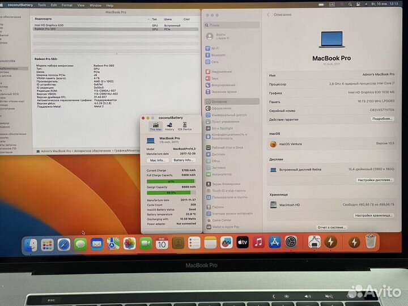Switch to iOS Device tab in coconutBattery
This screenshot has height=306, width=408.
(185, 126)
